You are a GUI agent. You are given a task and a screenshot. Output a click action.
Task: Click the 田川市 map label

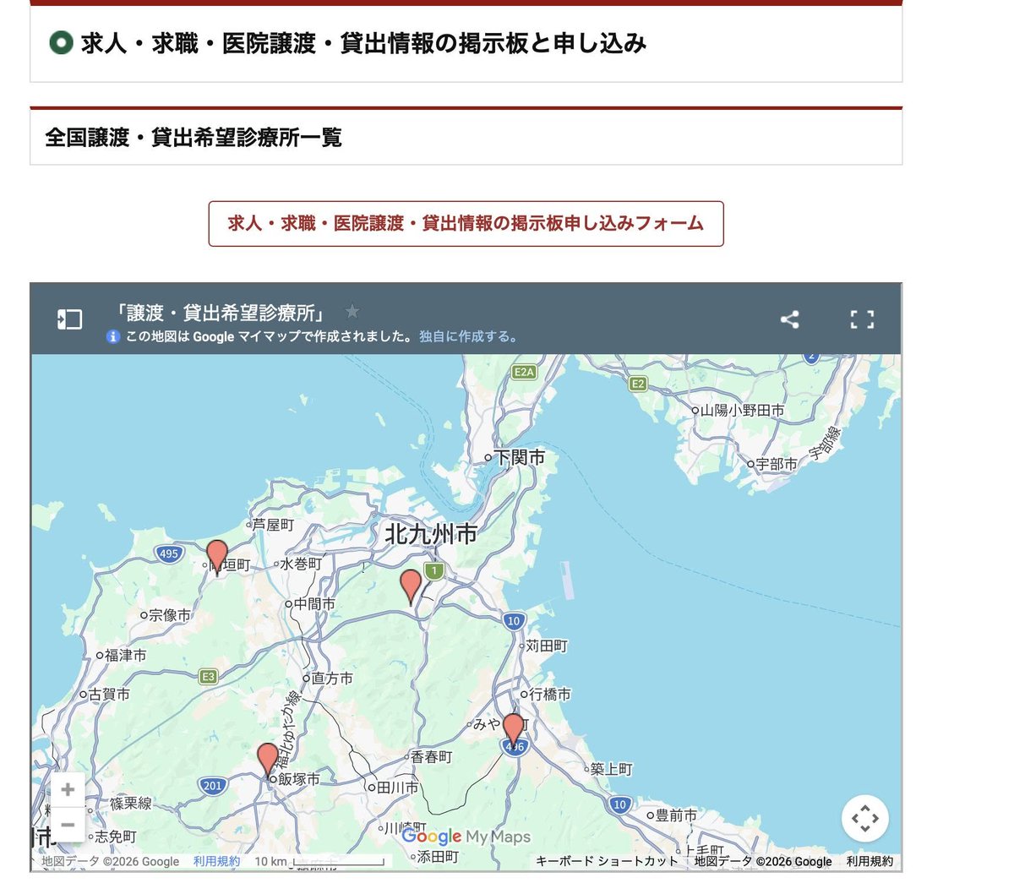click(397, 788)
